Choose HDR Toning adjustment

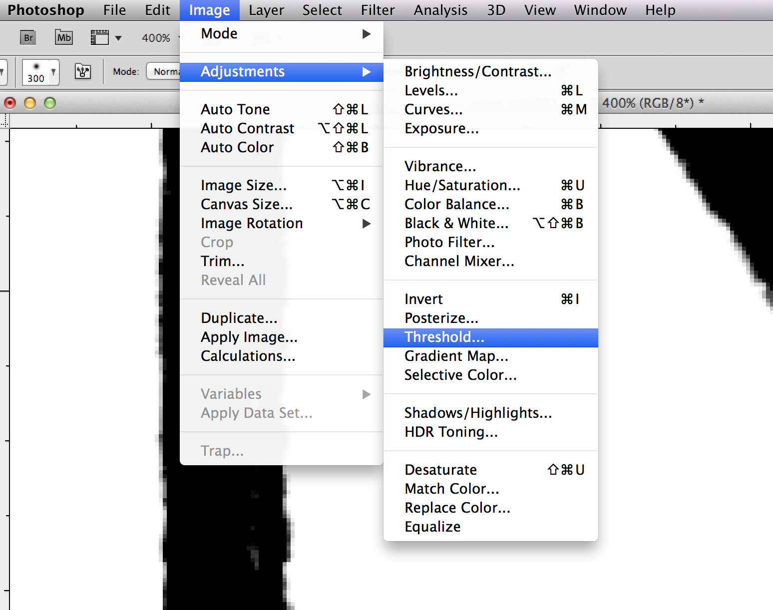point(491,432)
